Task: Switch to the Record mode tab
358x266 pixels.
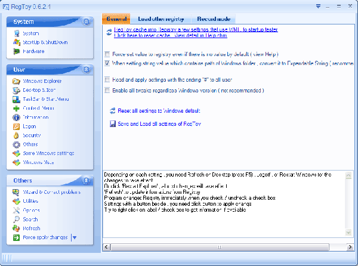Action: pyautogui.click(x=214, y=19)
